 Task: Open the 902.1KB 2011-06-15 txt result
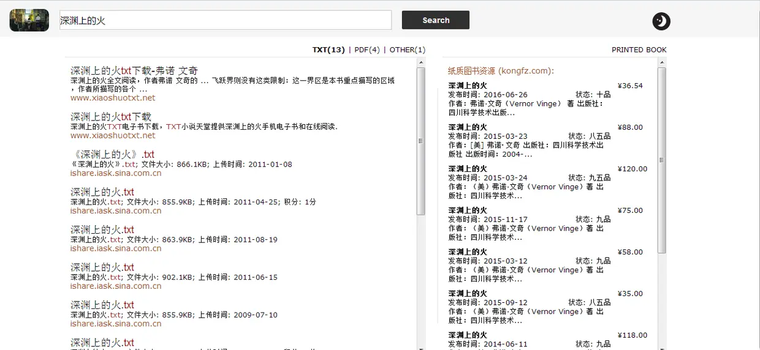point(102,267)
